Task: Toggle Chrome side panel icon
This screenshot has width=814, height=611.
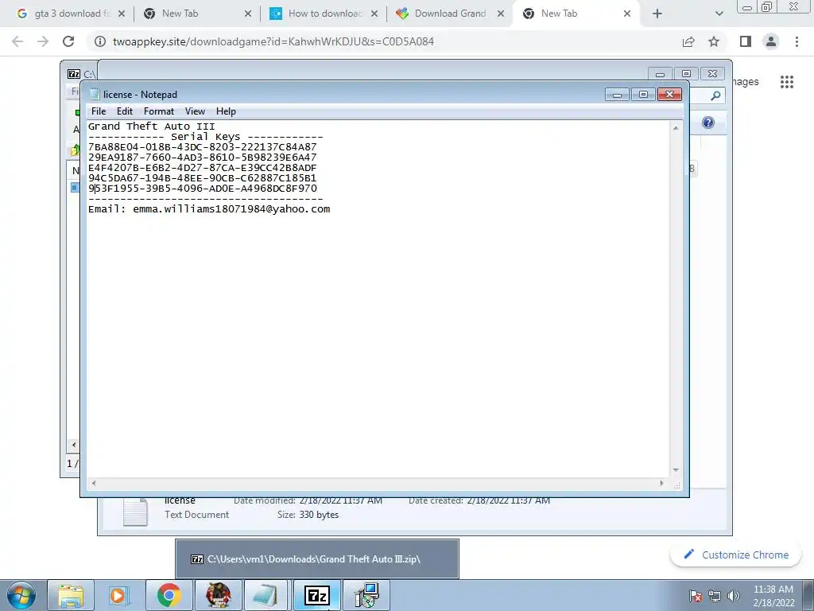Action: (746, 41)
